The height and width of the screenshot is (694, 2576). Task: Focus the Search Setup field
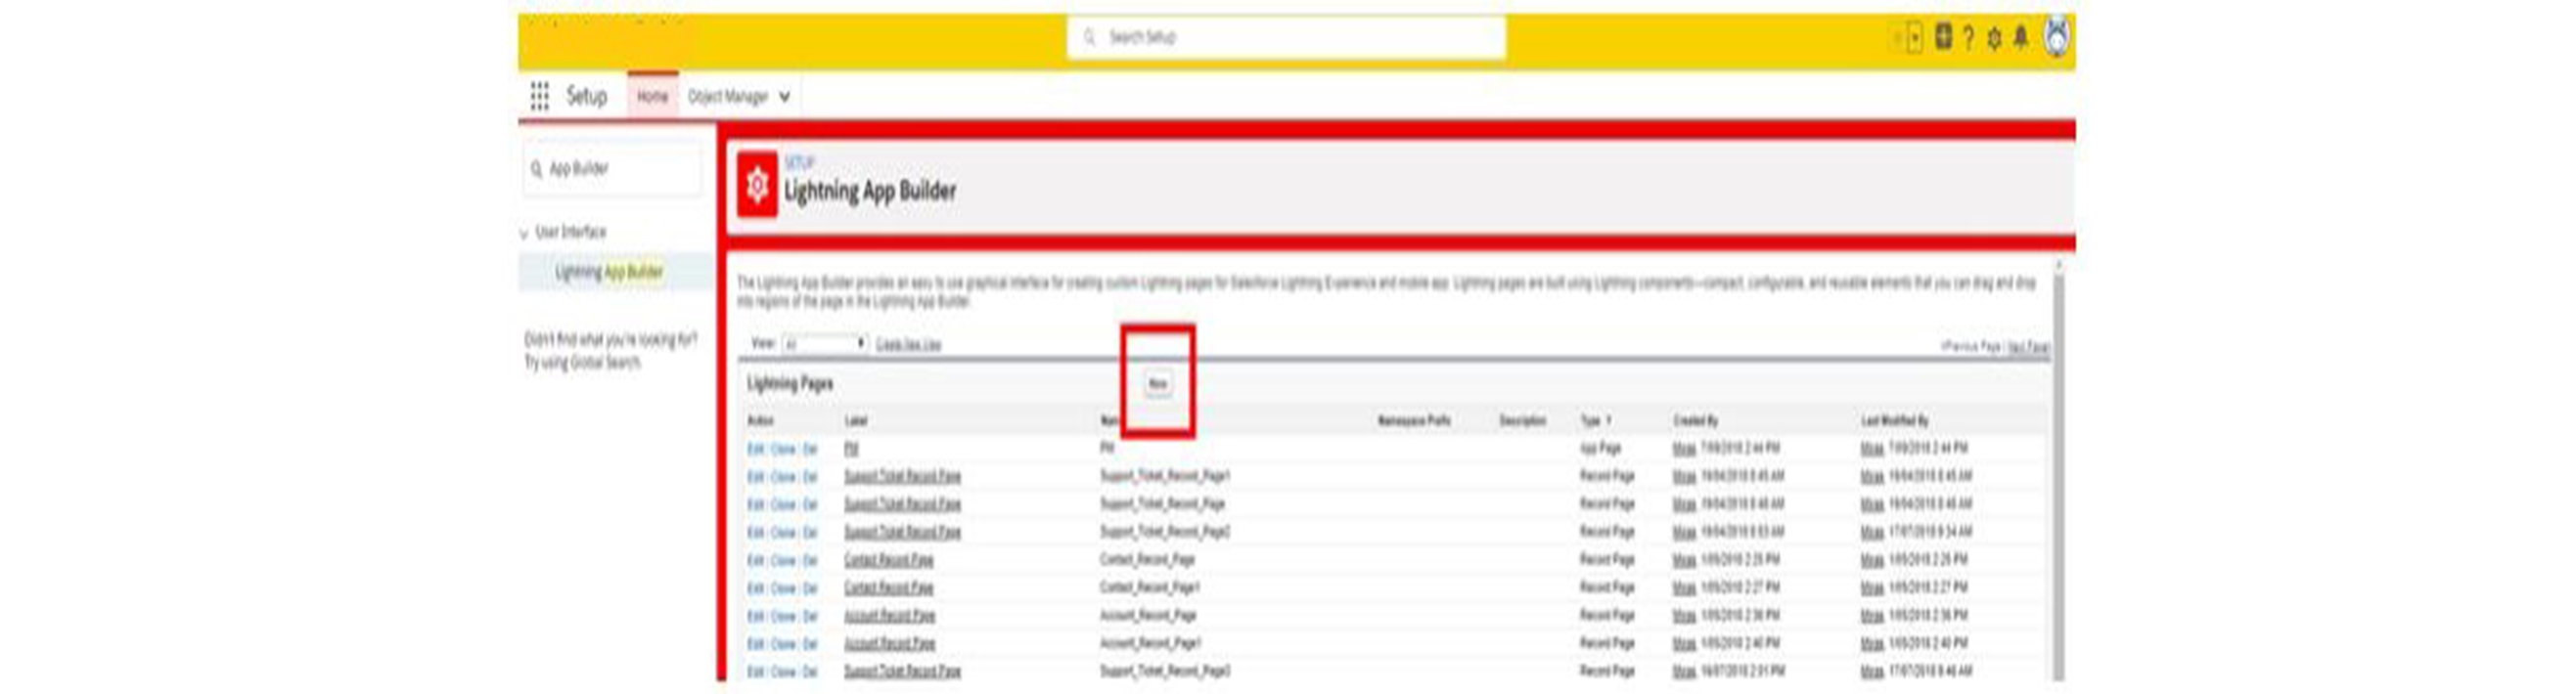[x=1287, y=37]
